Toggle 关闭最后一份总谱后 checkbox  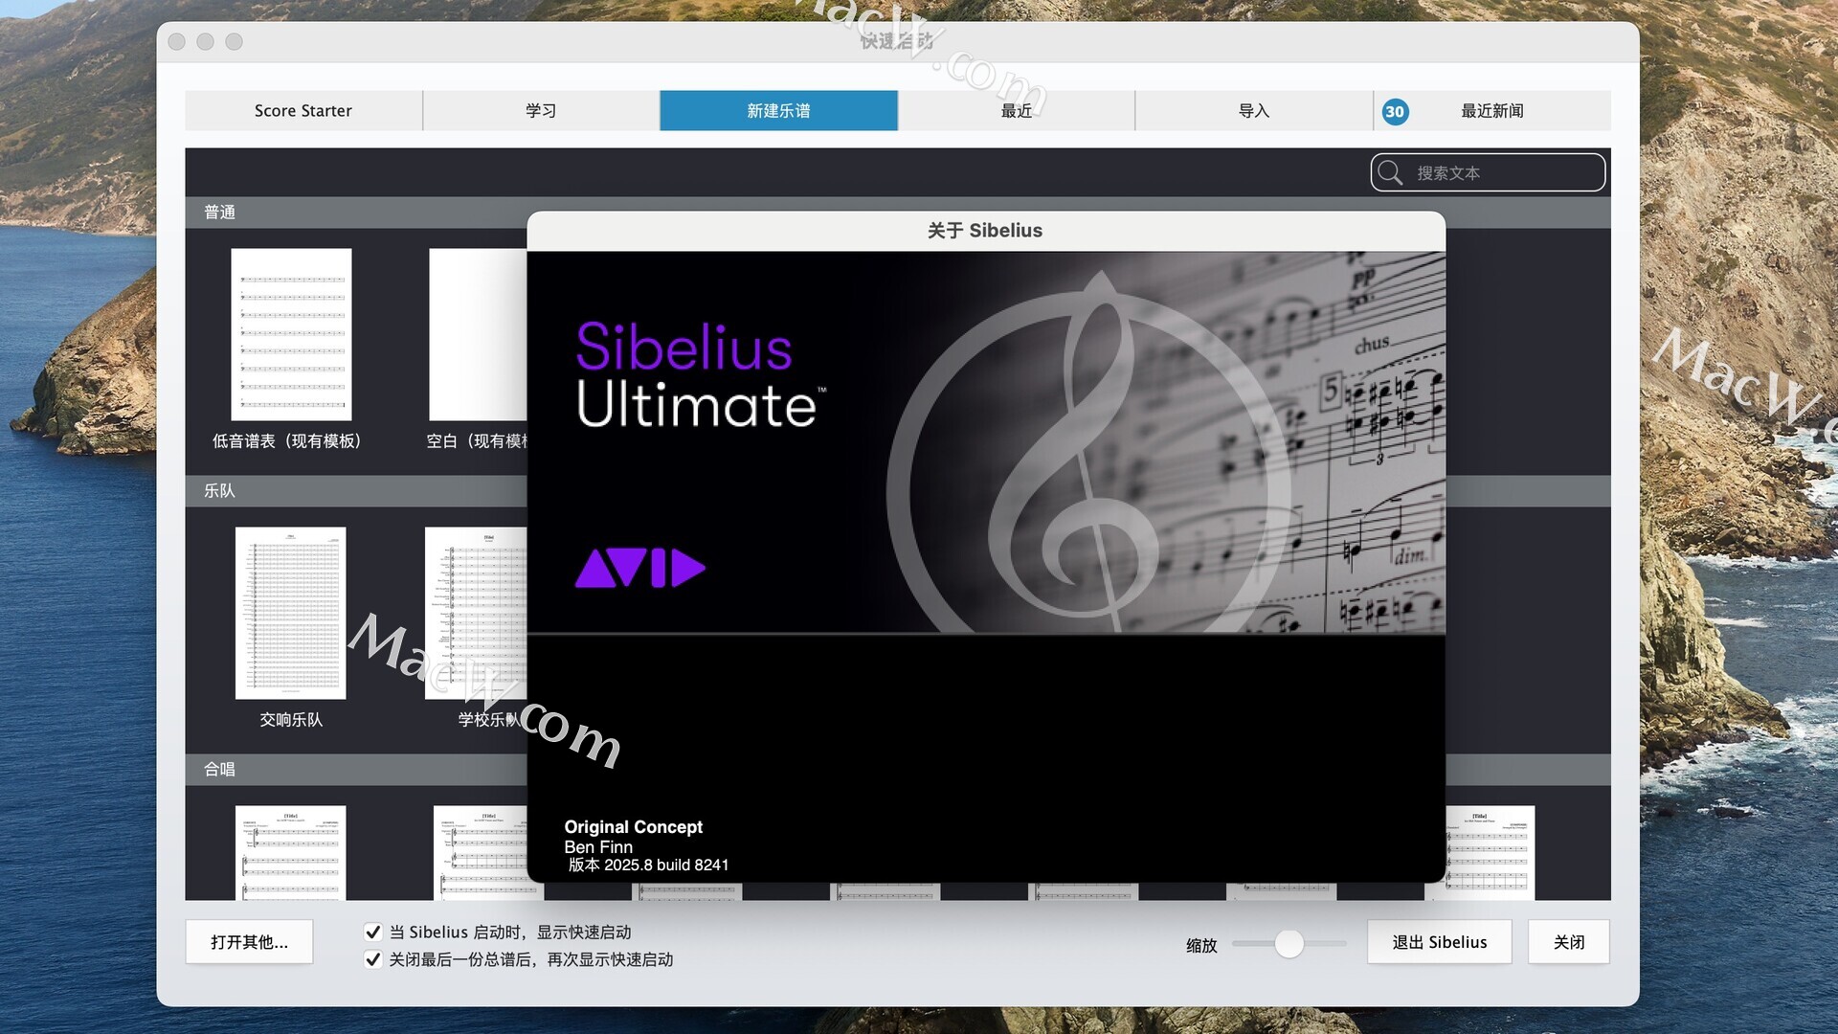(x=373, y=958)
